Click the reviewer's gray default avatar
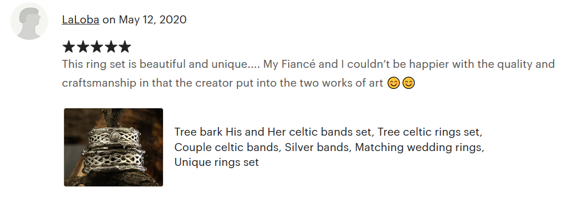This screenshot has height=220, width=569. point(29,21)
